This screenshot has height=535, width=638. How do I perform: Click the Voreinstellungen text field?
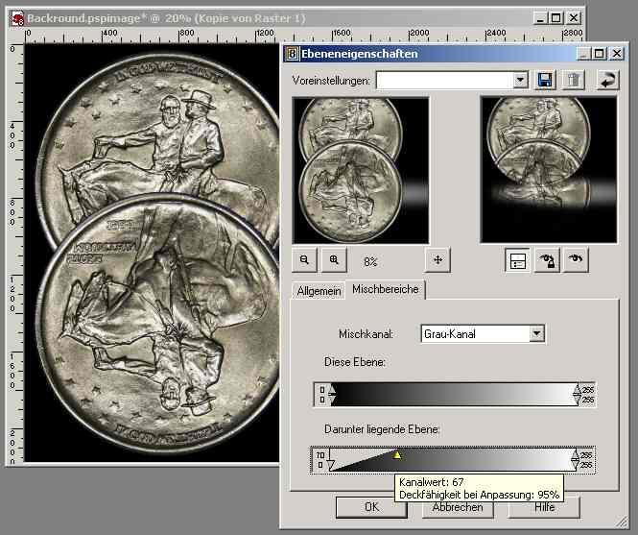click(x=445, y=80)
